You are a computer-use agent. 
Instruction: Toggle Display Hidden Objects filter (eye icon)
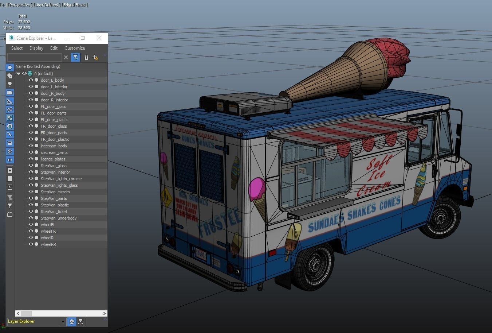point(10,160)
